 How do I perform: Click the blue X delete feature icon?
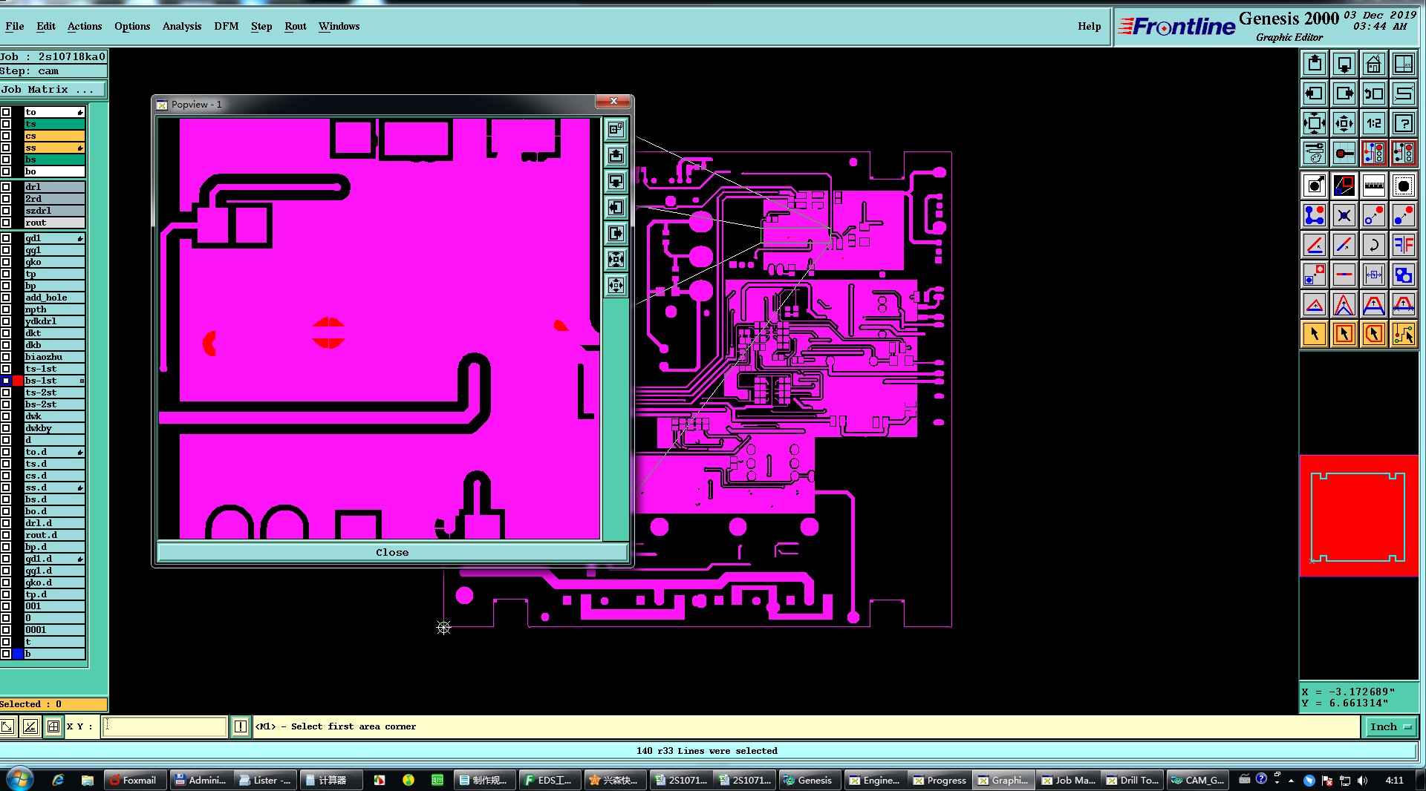(1344, 215)
